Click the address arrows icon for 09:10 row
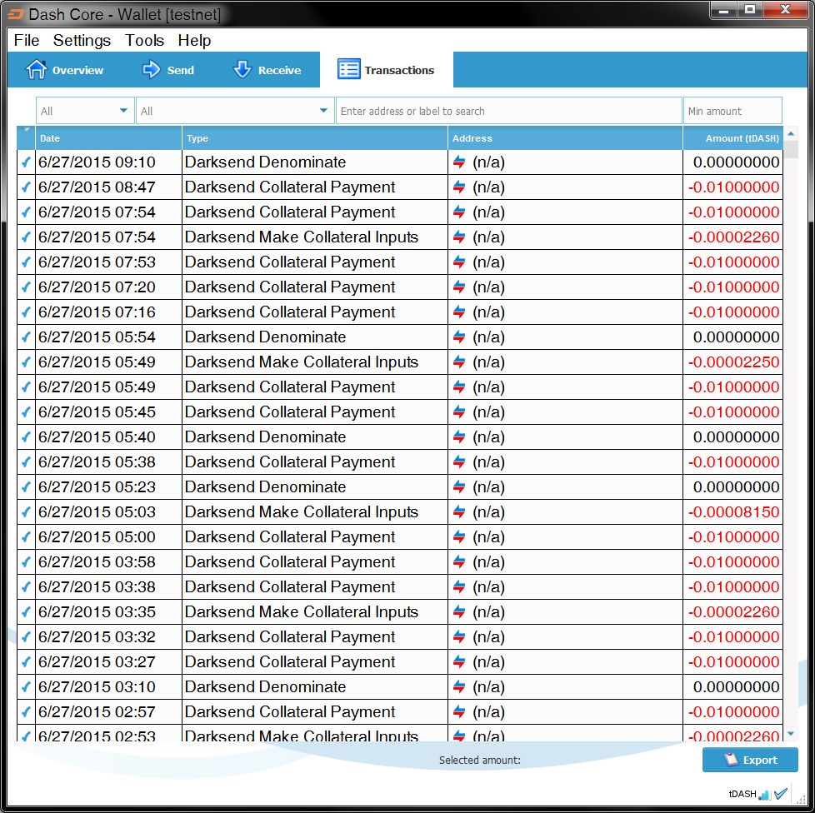The height and width of the screenshot is (813, 815). (459, 162)
